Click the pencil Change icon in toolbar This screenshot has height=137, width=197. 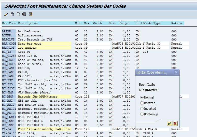point(6,14)
